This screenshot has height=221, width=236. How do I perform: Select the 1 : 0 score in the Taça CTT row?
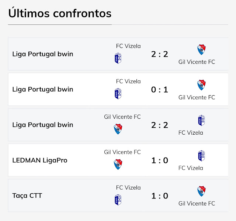[x=160, y=196]
